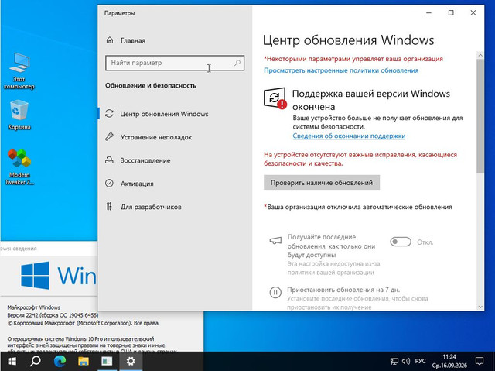The width and height of the screenshot is (495, 371).
Task: Maximize the Параметры window
Action: point(451,12)
